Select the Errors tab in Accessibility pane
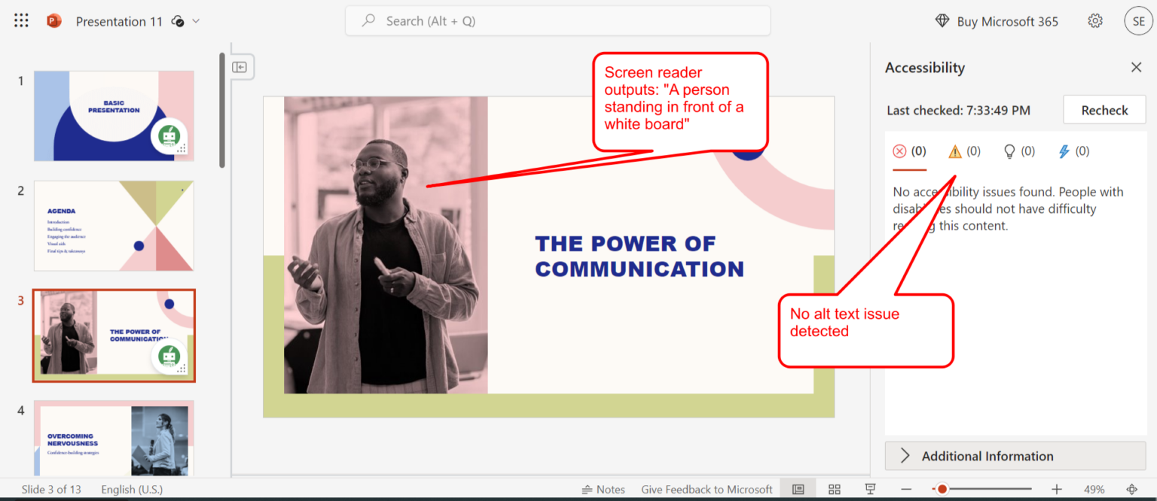 (909, 151)
